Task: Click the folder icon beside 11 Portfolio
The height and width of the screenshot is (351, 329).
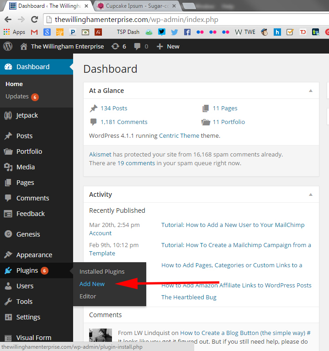Action: [x=206, y=122]
